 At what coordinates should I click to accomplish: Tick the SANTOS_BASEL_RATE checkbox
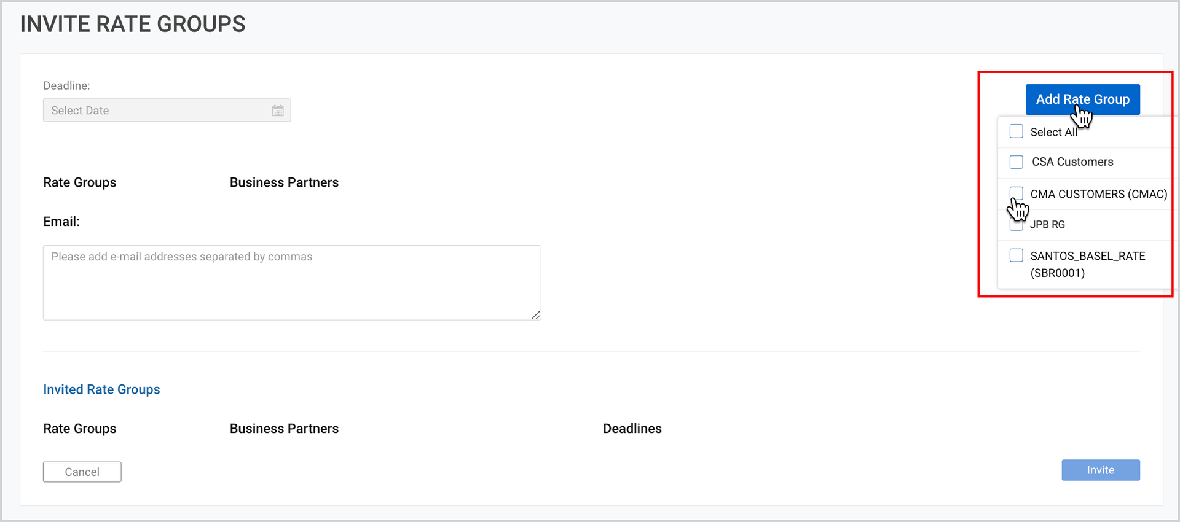[x=1017, y=255]
